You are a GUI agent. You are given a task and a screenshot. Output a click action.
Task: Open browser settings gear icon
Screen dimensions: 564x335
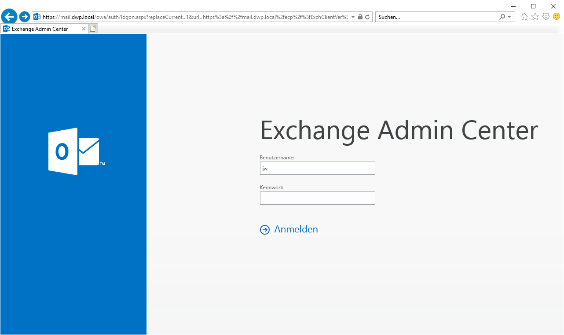pos(546,17)
